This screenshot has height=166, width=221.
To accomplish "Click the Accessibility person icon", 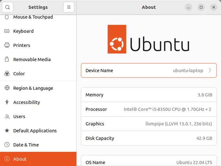I will point(7,102).
